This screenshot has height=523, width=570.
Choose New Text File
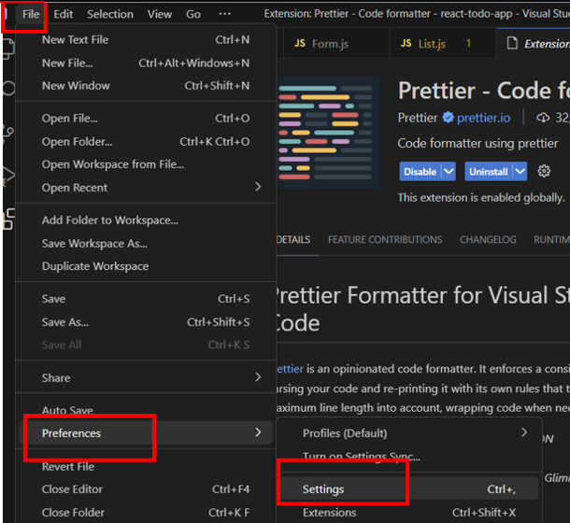[x=146, y=39]
